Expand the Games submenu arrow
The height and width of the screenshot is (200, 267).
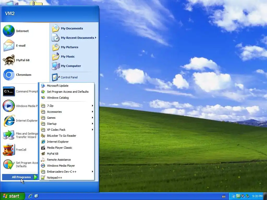click(93, 117)
